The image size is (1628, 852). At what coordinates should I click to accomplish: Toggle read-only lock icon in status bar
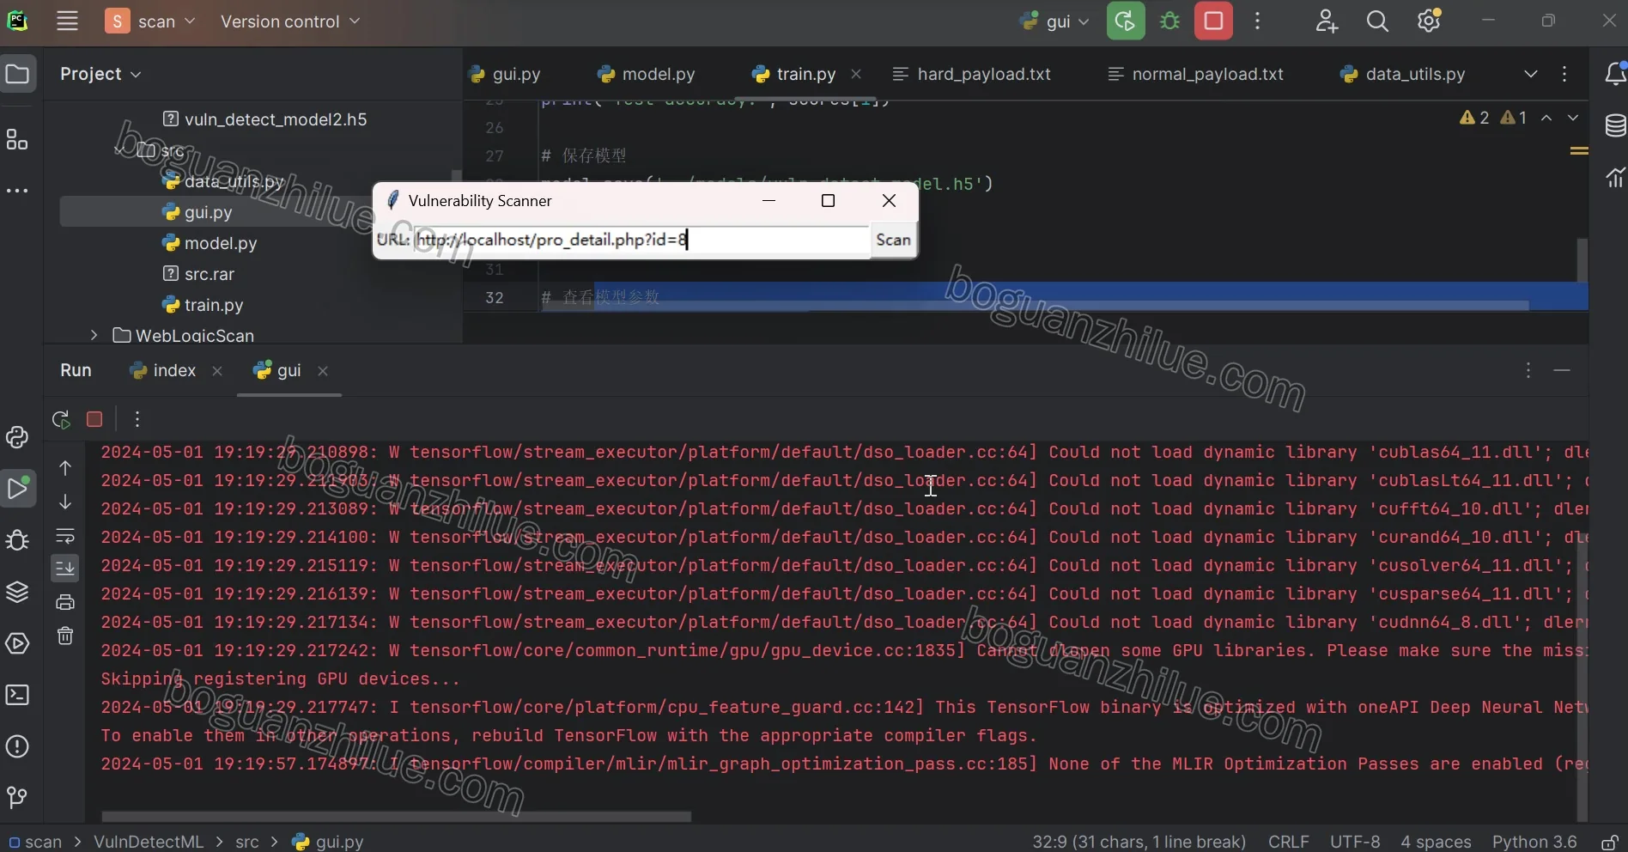[x=1609, y=842]
